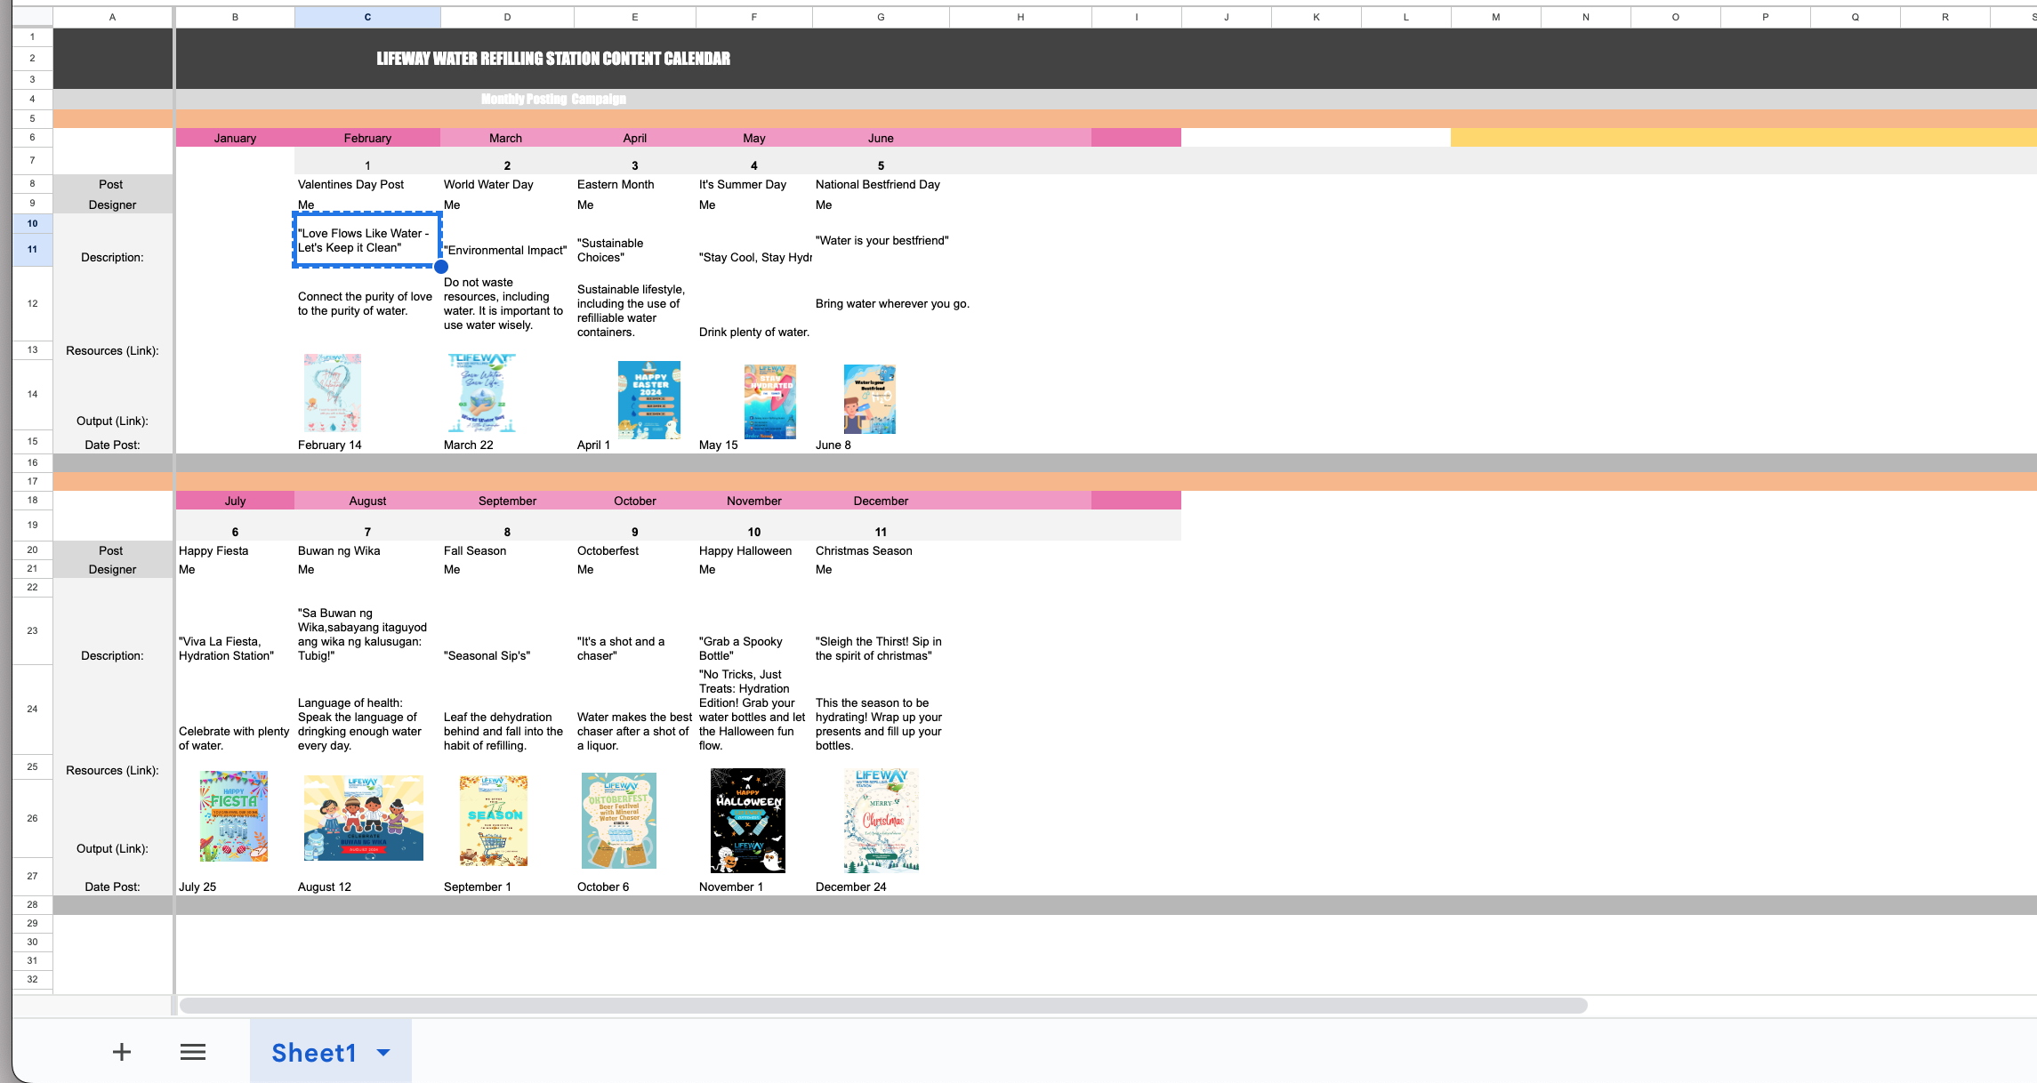Click the Happy Fiesta poster image

click(234, 815)
